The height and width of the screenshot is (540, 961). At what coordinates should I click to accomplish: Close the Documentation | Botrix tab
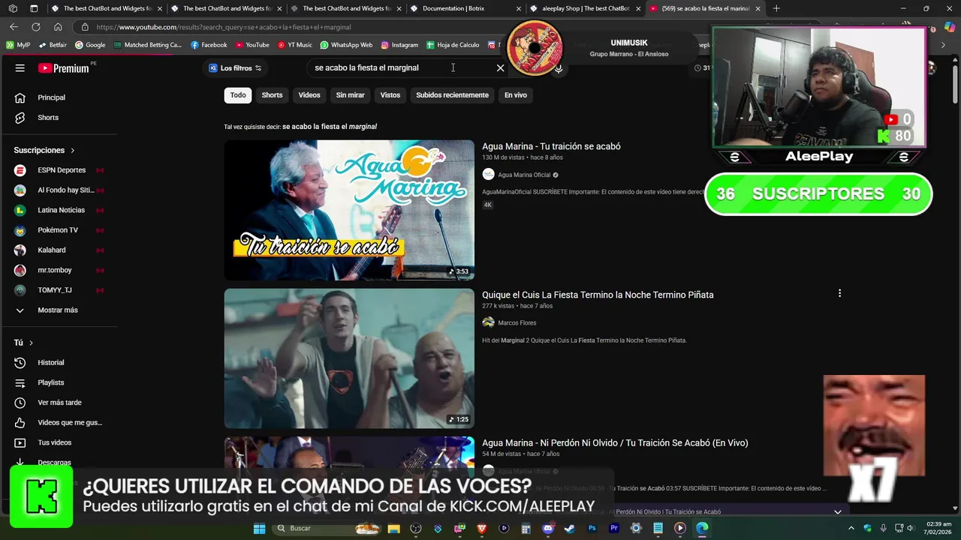pyautogui.click(x=519, y=8)
